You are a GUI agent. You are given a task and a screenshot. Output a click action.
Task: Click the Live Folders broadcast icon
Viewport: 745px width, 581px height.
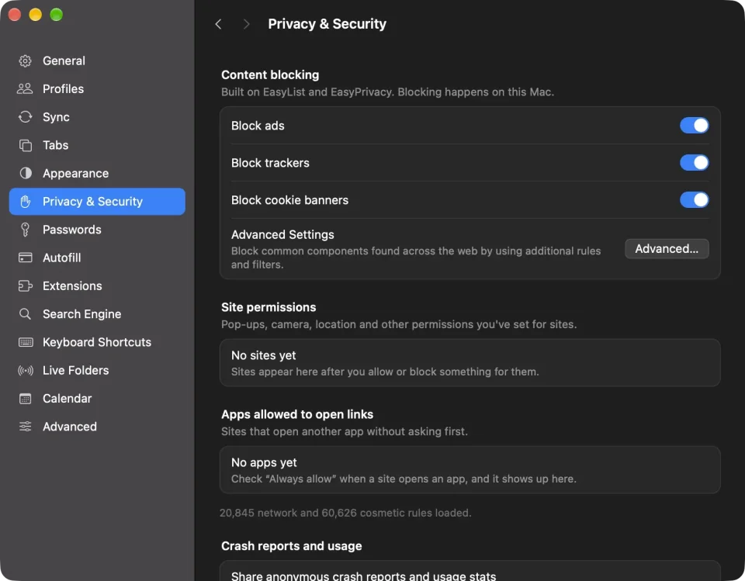pos(25,370)
